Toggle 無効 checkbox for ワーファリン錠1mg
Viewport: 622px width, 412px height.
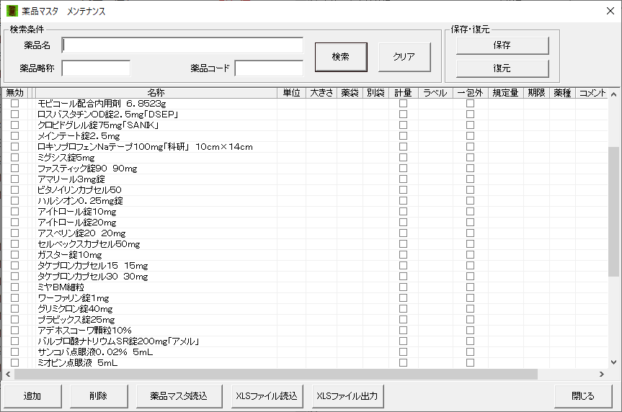[14, 297]
